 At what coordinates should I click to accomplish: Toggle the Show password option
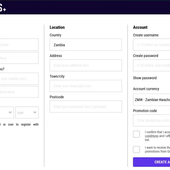[x=145, y=78]
